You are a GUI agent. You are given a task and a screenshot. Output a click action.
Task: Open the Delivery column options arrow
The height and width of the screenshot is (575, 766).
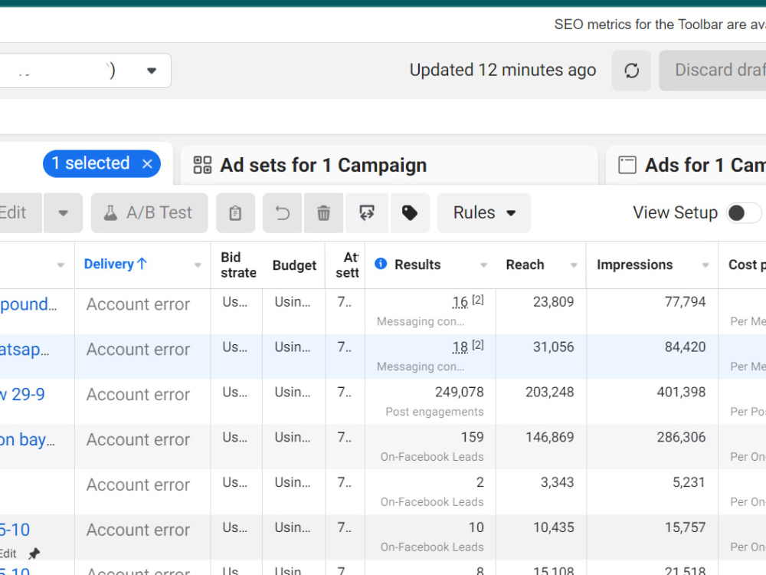[x=198, y=265]
